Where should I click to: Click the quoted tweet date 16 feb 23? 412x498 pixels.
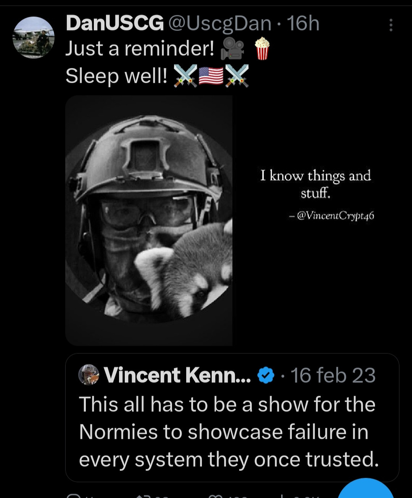(x=333, y=375)
